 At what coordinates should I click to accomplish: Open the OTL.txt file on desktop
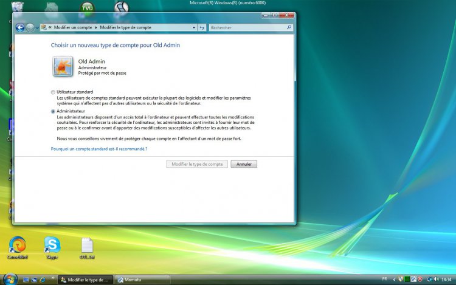pyautogui.click(x=87, y=248)
